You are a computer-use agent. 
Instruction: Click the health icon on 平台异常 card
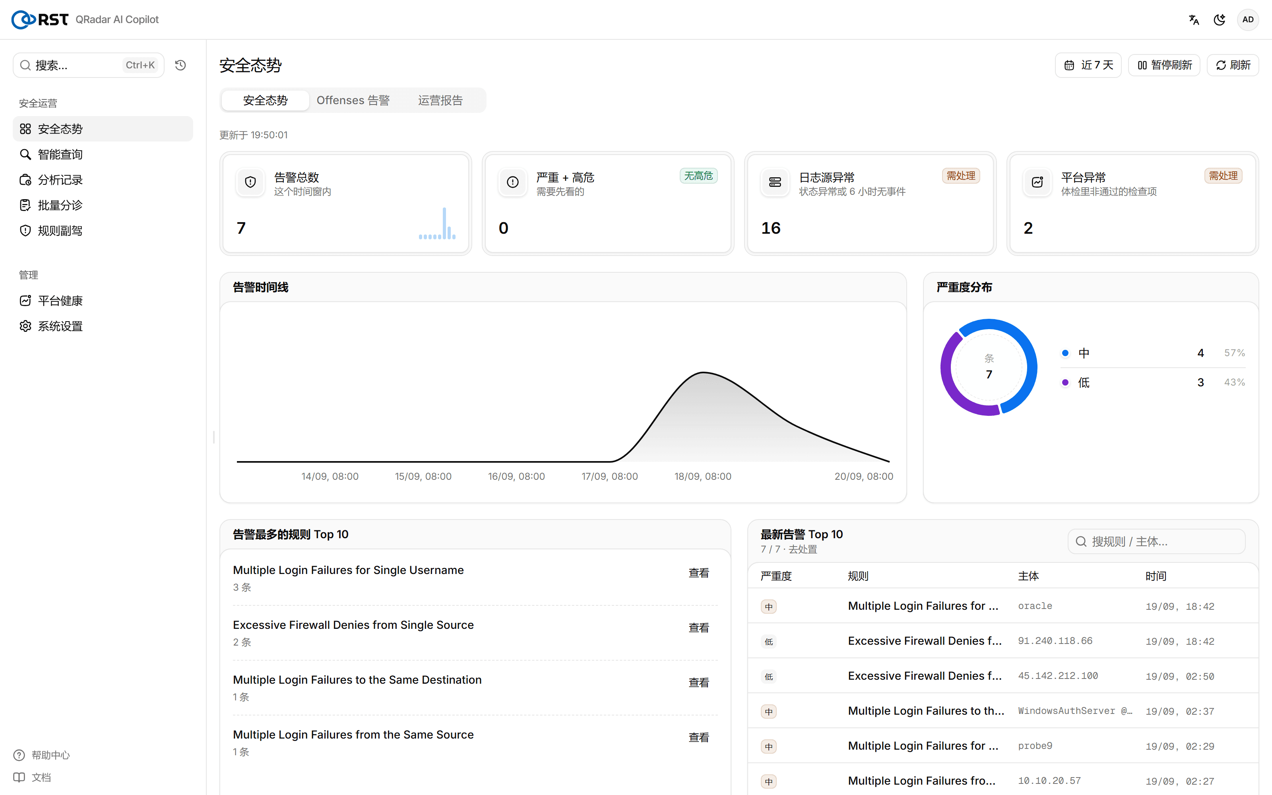tap(1037, 182)
